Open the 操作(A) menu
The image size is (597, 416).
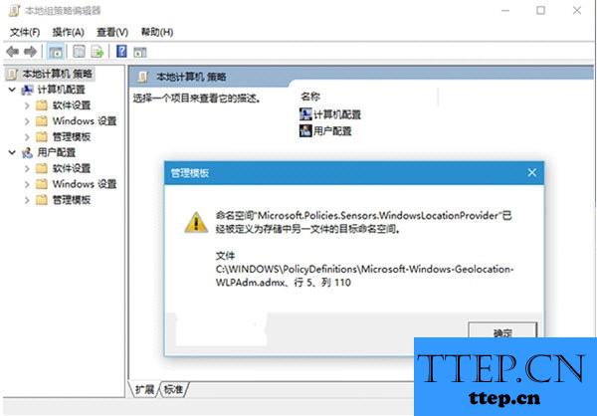[68, 32]
